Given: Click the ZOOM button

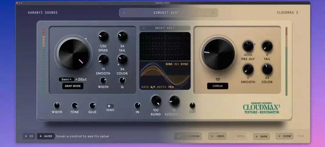Looking at the screenshot, I should point(284,136).
